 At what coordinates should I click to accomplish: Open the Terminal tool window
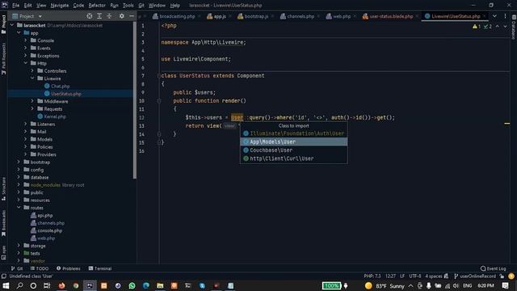(x=100, y=268)
